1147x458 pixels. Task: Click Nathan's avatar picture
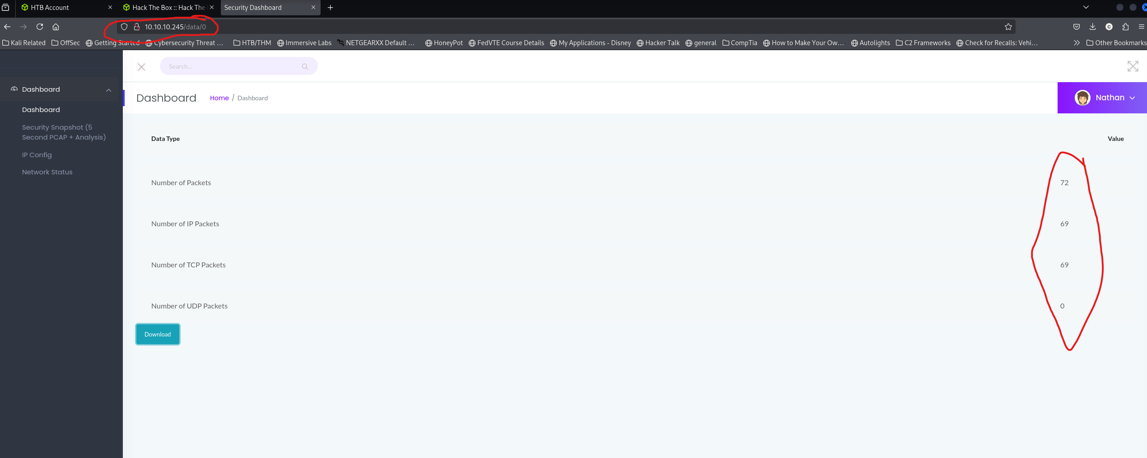1082,98
